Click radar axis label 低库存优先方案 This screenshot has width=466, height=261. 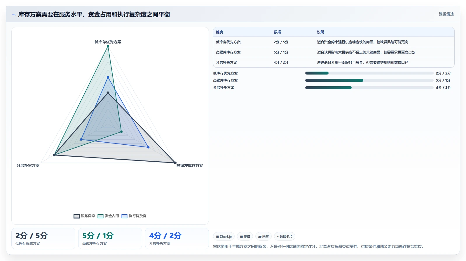[x=108, y=42]
